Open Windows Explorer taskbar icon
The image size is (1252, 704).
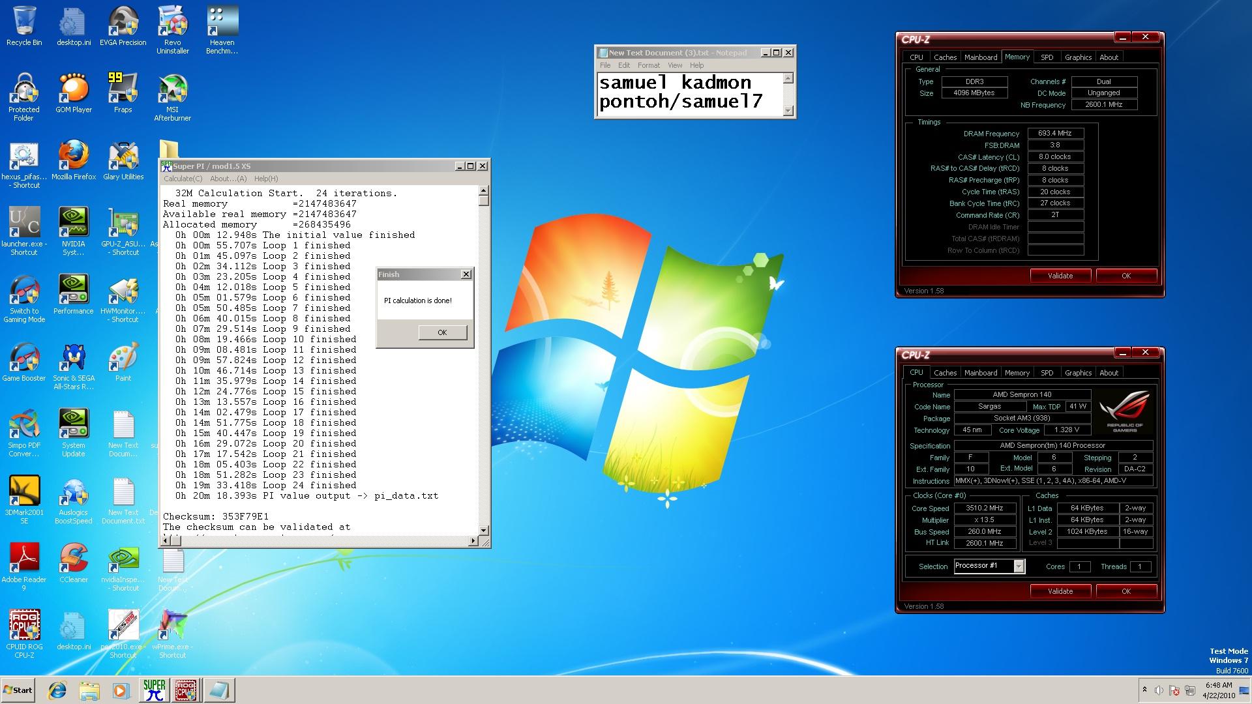(x=89, y=690)
